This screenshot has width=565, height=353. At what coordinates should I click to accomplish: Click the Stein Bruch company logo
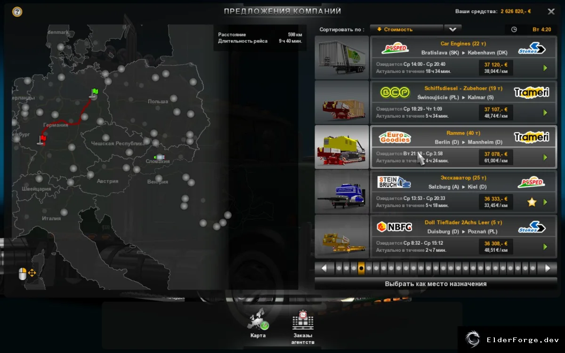(x=395, y=182)
